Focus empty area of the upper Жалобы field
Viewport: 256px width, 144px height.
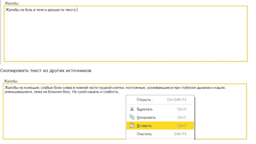tap(125, 38)
